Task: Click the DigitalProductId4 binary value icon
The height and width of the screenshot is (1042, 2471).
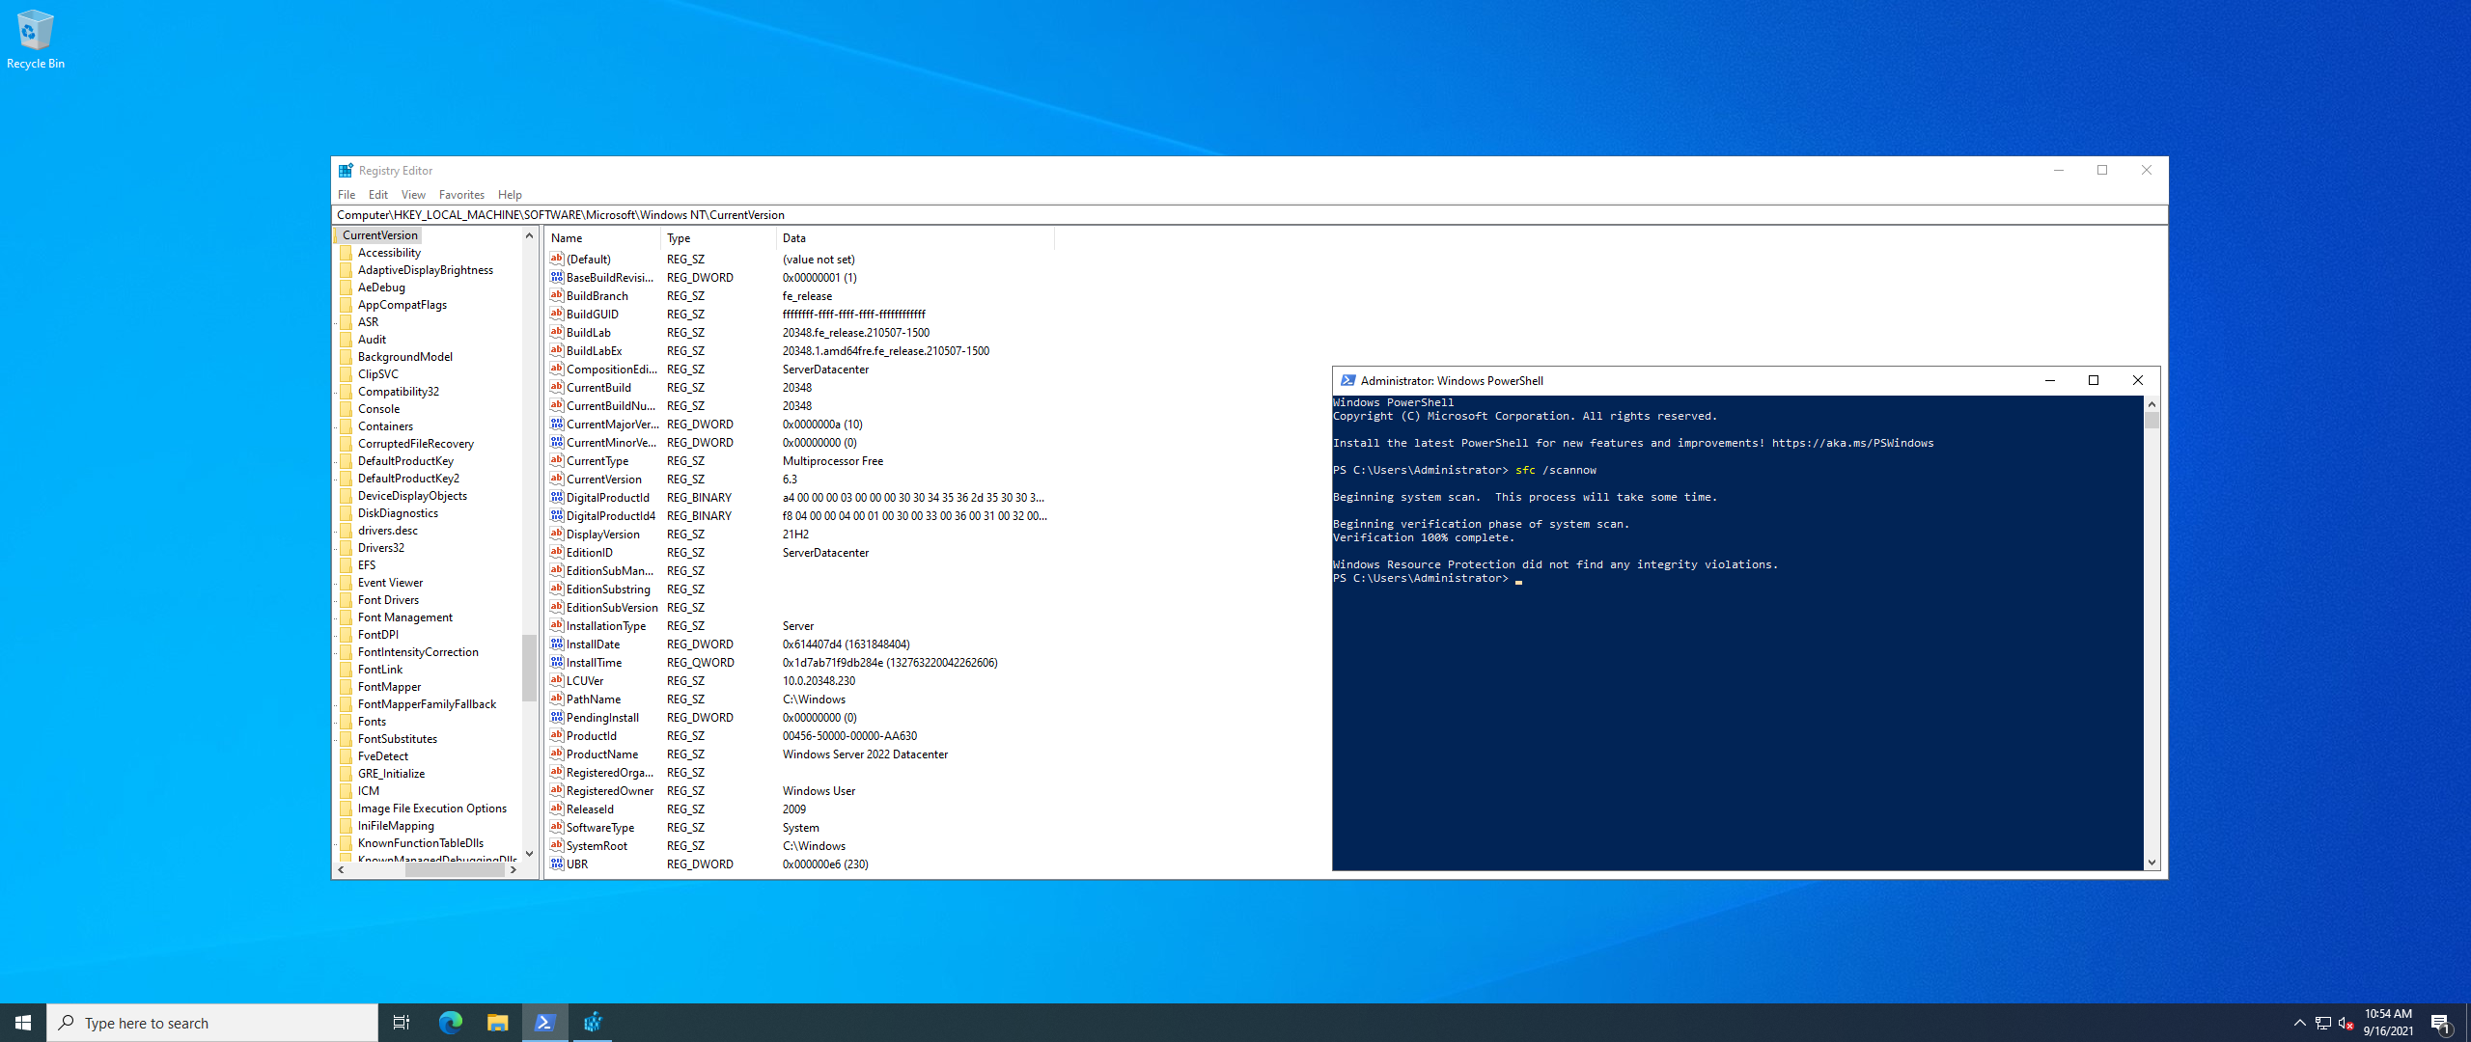Action: click(557, 515)
